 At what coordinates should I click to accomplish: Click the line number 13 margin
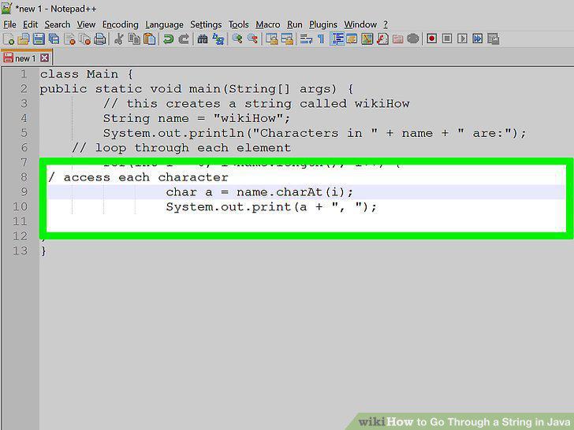[20, 250]
